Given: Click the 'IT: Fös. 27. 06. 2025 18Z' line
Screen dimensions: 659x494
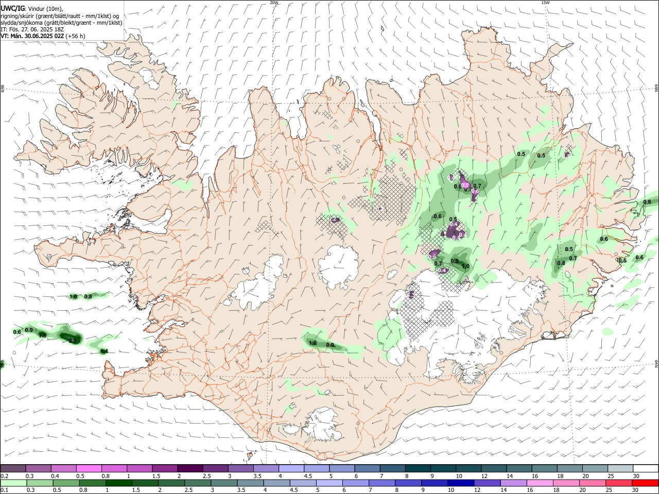Looking at the screenshot, I should 32,29.
